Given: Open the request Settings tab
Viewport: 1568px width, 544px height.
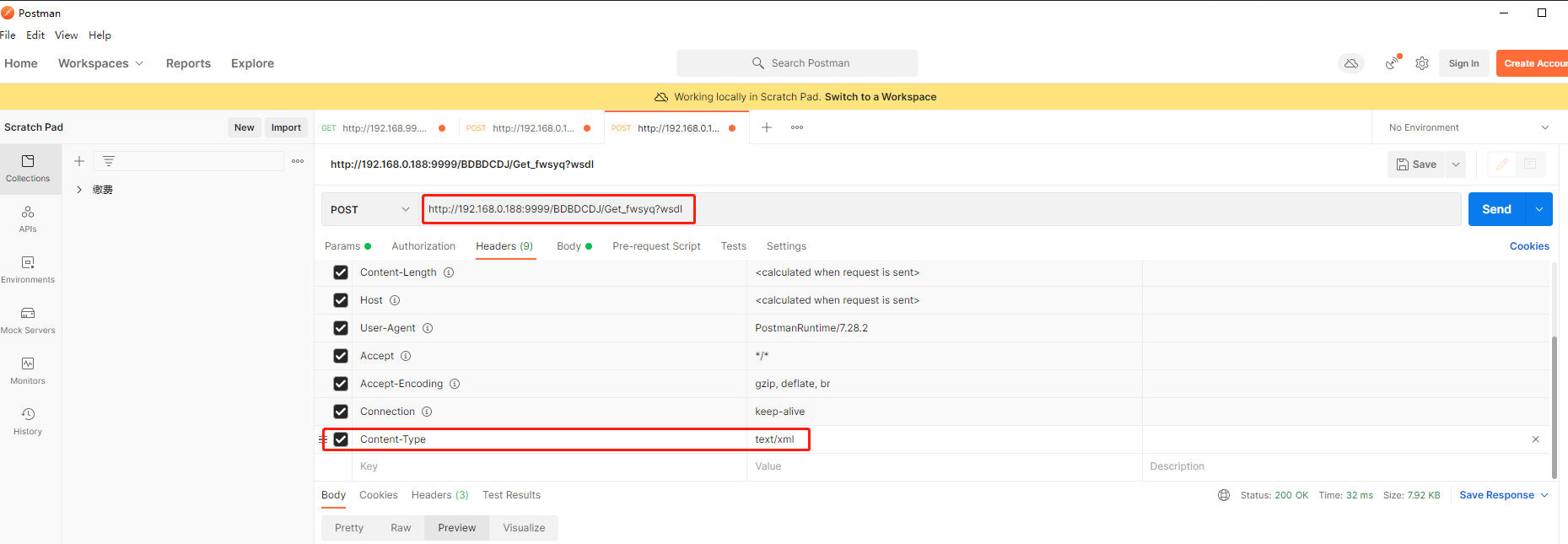Looking at the screenshot, I should tap(786, 246).
